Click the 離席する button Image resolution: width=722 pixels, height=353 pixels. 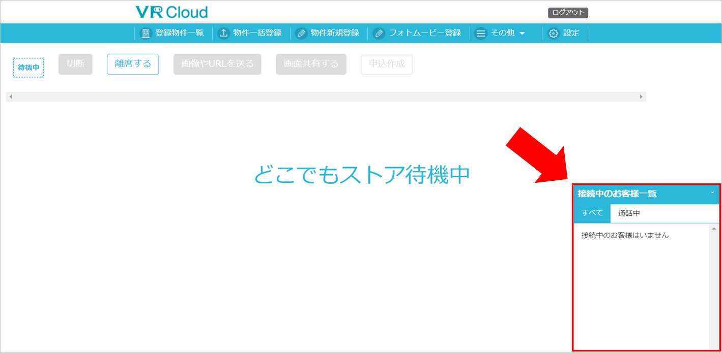[x=133, y=64]
